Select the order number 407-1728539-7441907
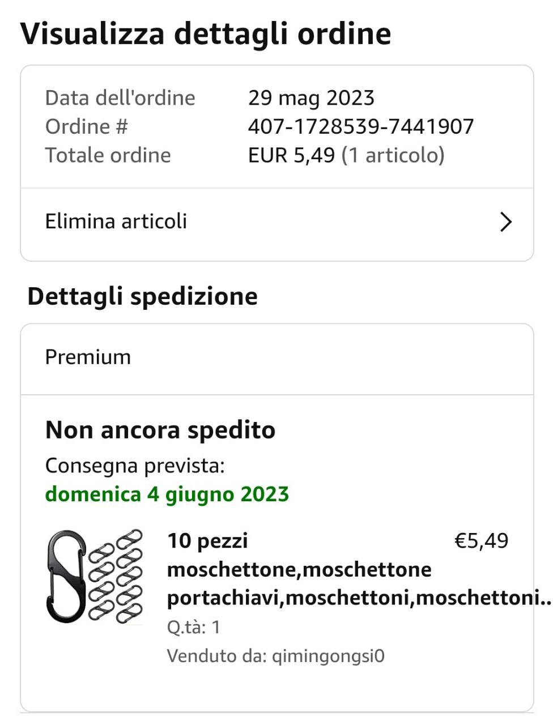553x725 pixels. pos(361,126)
